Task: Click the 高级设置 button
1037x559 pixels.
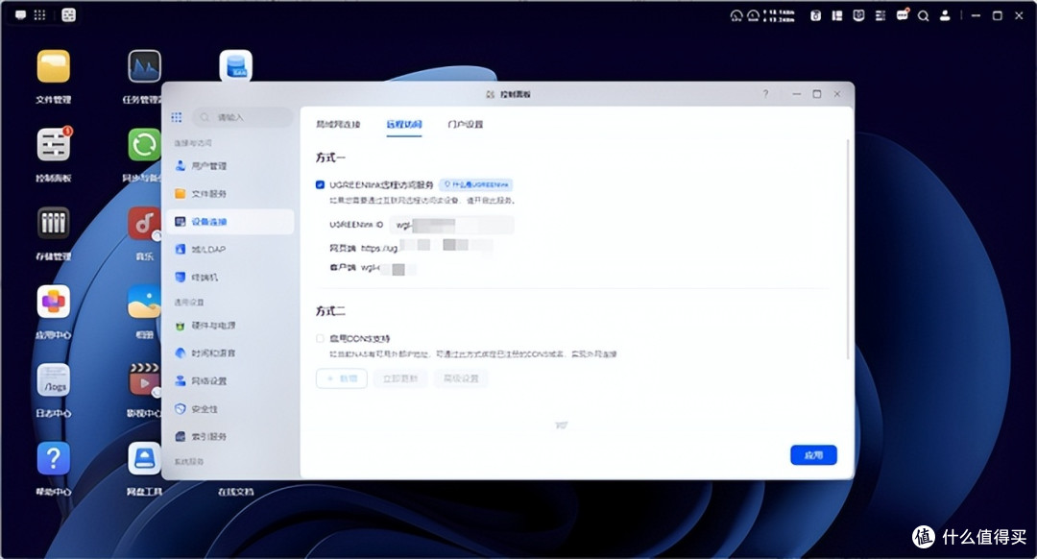Action: tap(461, 378)
